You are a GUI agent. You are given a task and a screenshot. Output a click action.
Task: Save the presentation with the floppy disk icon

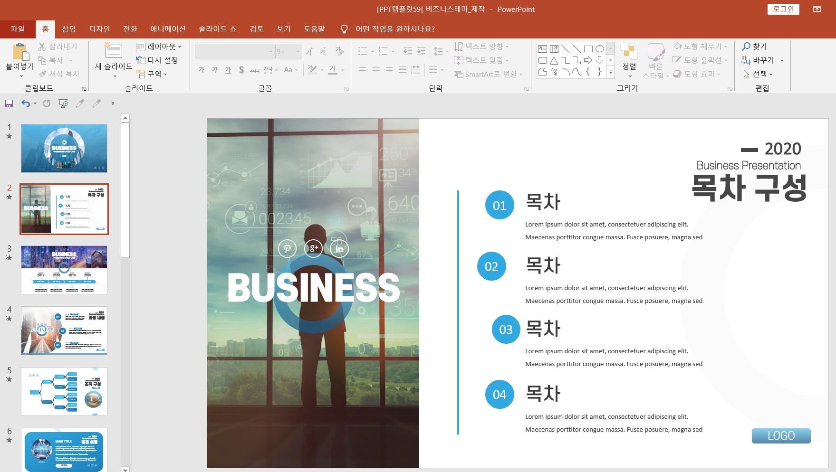click(x=9, y=104)
